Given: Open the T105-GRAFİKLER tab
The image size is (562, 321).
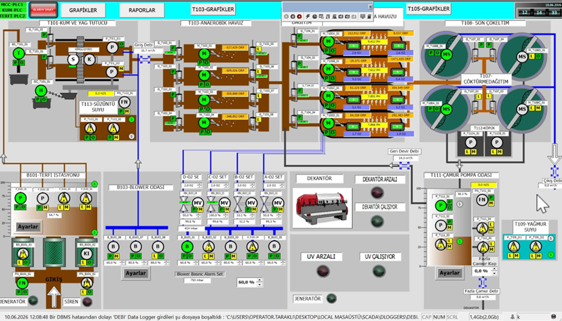Looking at the screenshot, I should point(428,8).
